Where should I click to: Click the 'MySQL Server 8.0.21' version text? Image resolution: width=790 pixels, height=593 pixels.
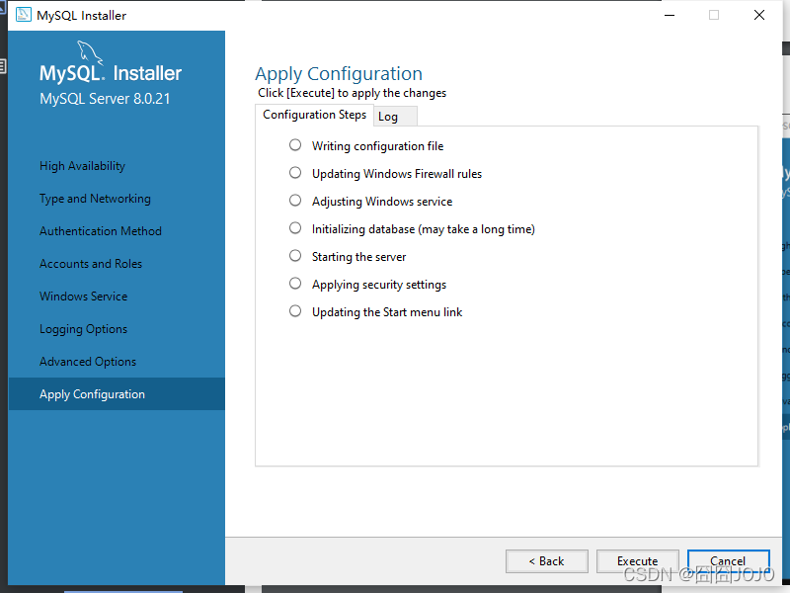(105, 99)
